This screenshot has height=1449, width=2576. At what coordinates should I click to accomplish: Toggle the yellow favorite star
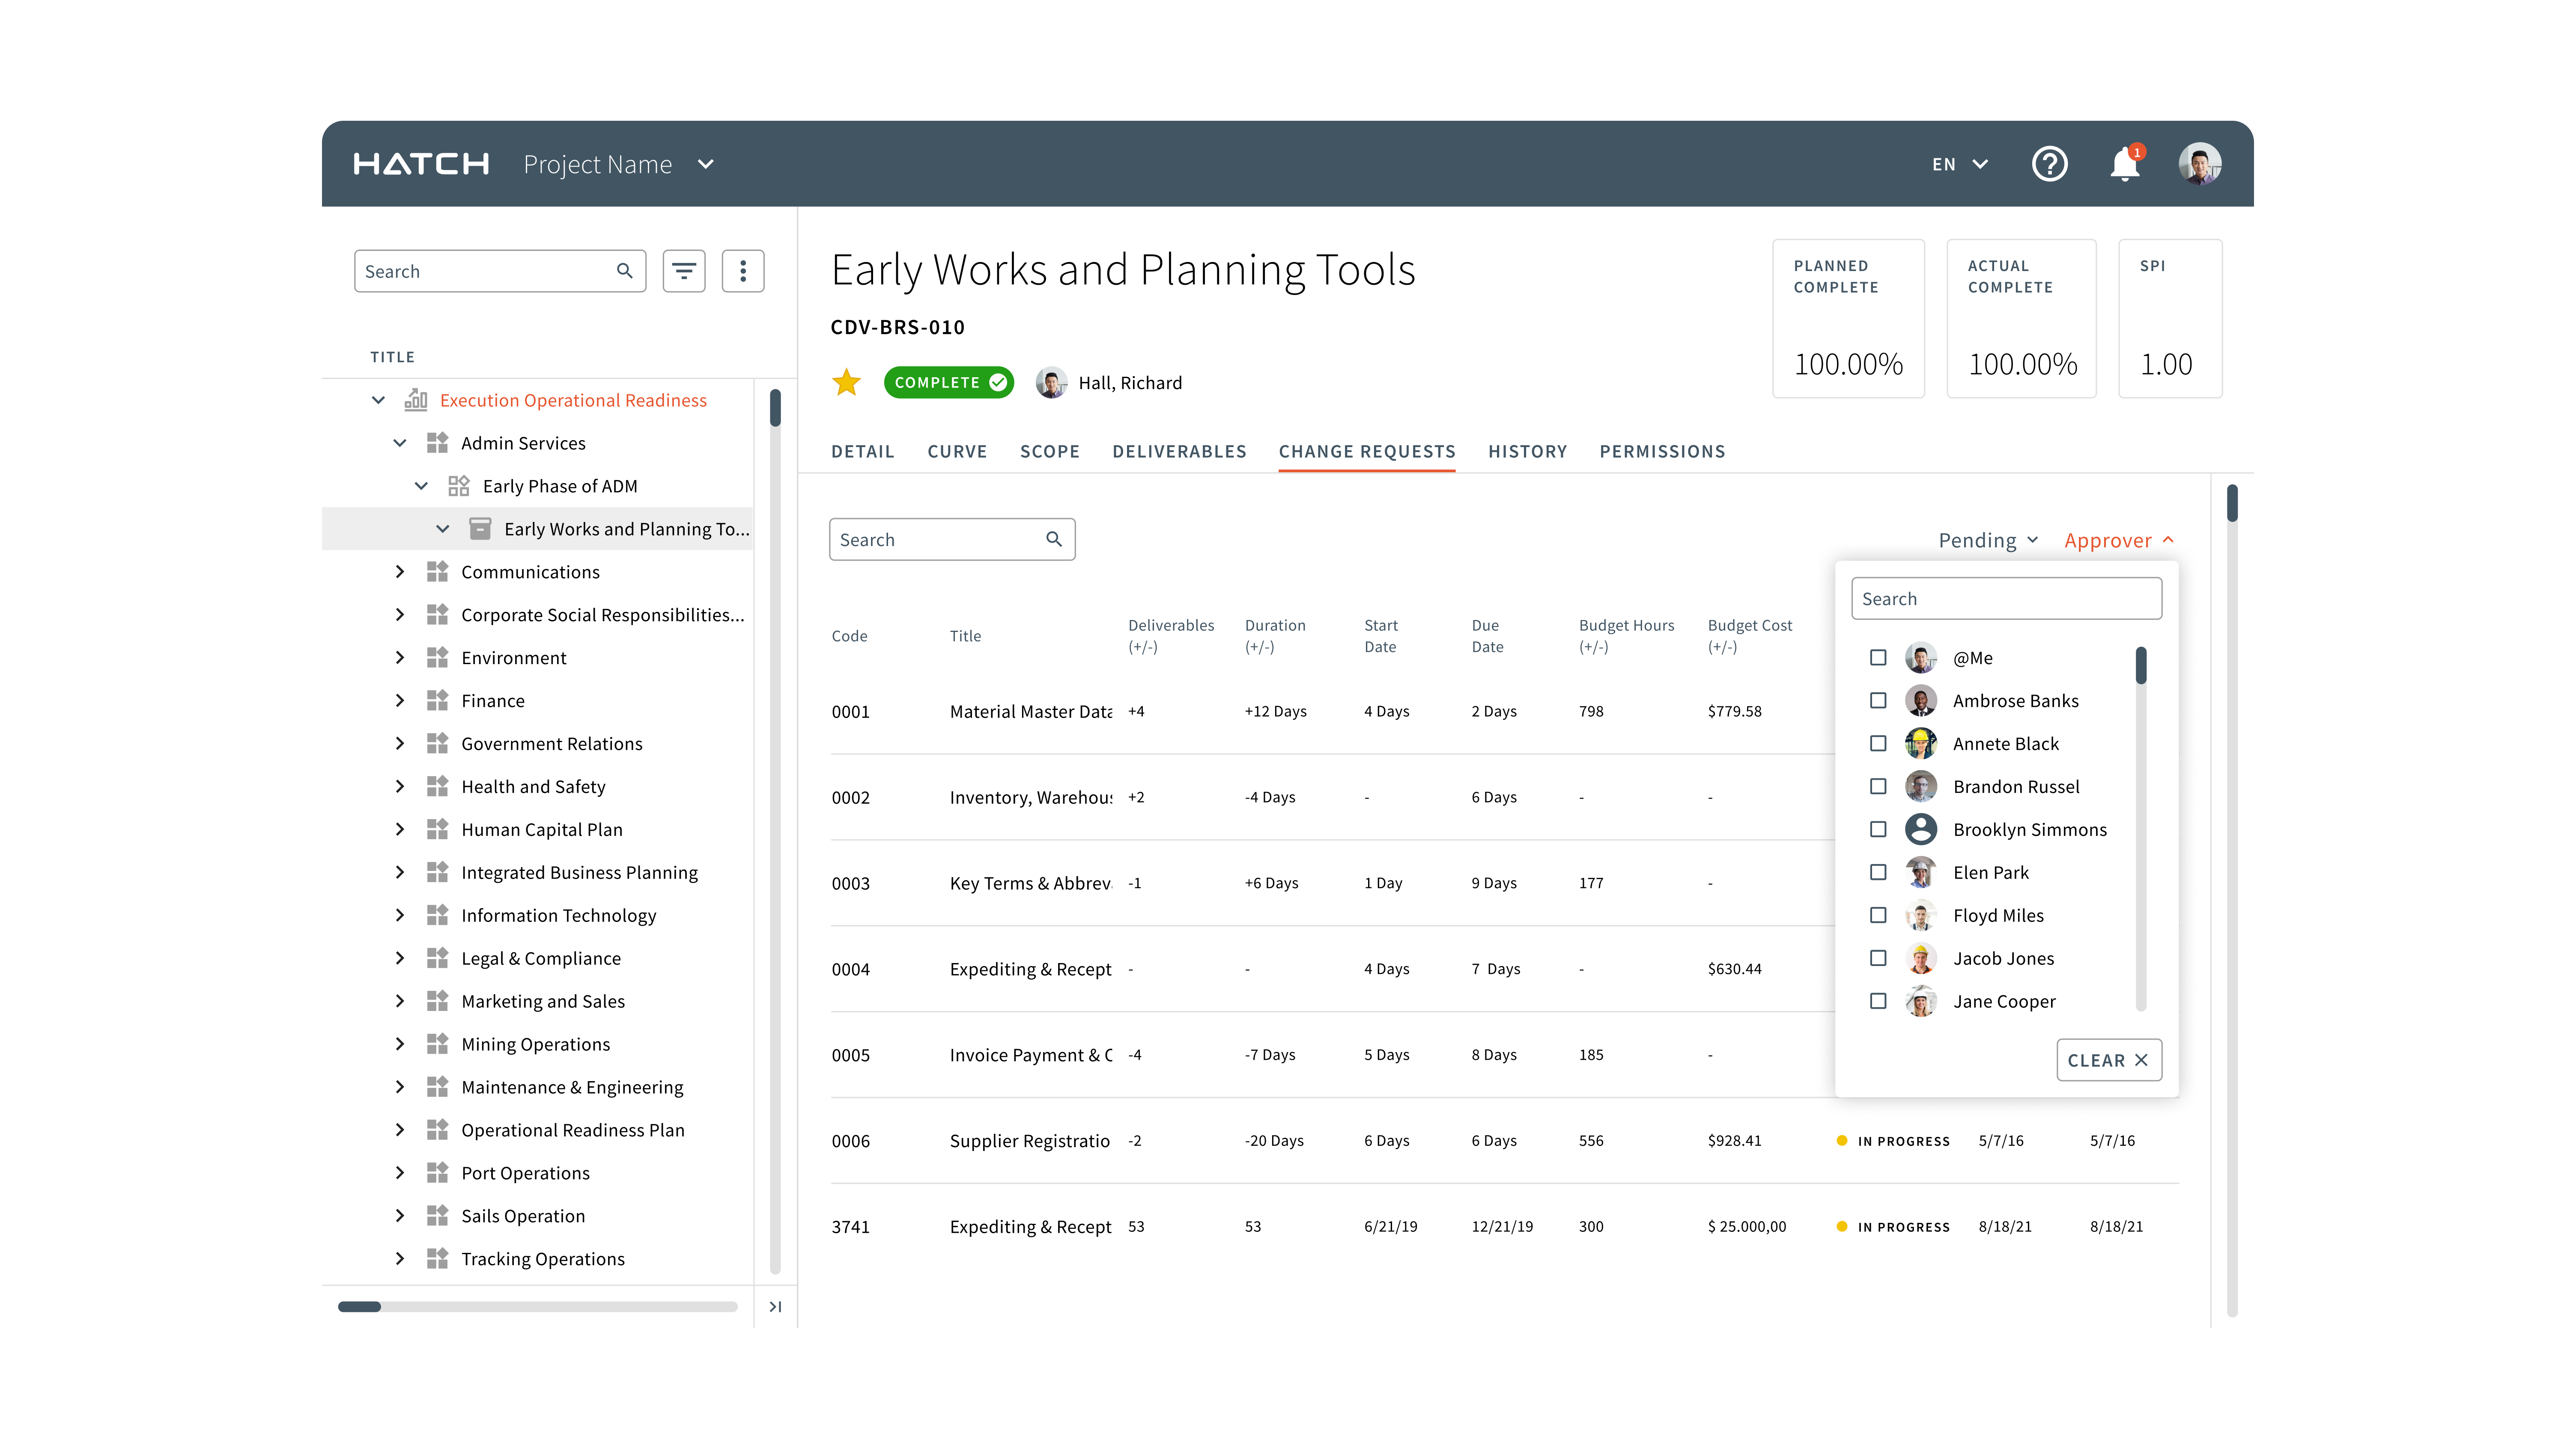(x=847, y=382)
